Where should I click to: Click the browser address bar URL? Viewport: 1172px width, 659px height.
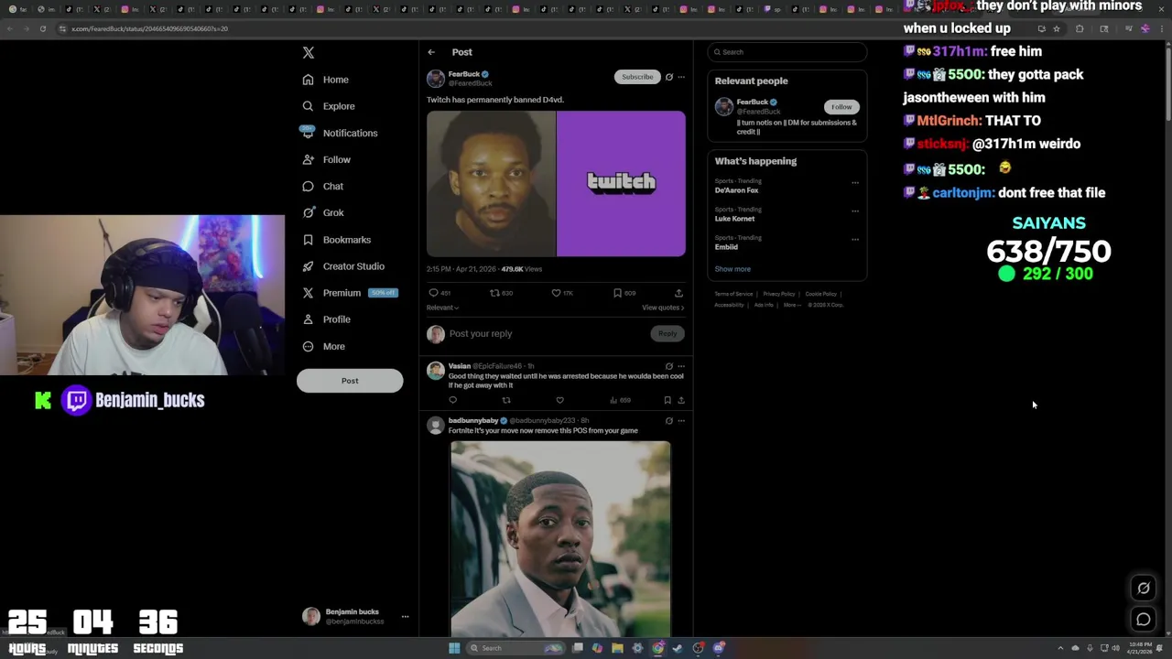[150, 28]
